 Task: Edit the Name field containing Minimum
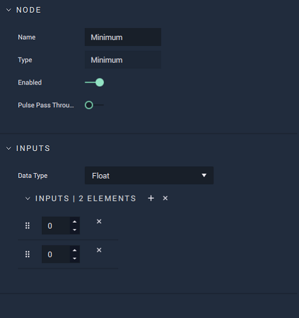[123, 37]
